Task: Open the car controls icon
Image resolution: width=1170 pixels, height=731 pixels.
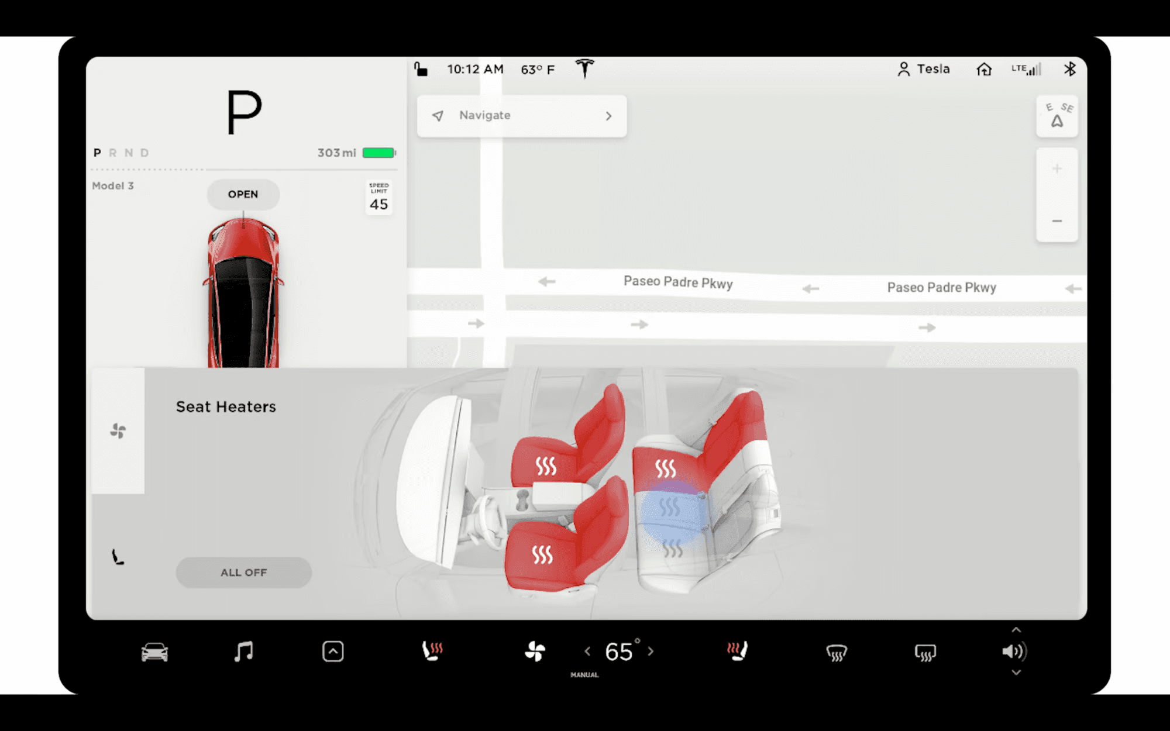Action: tap(154, 651)
